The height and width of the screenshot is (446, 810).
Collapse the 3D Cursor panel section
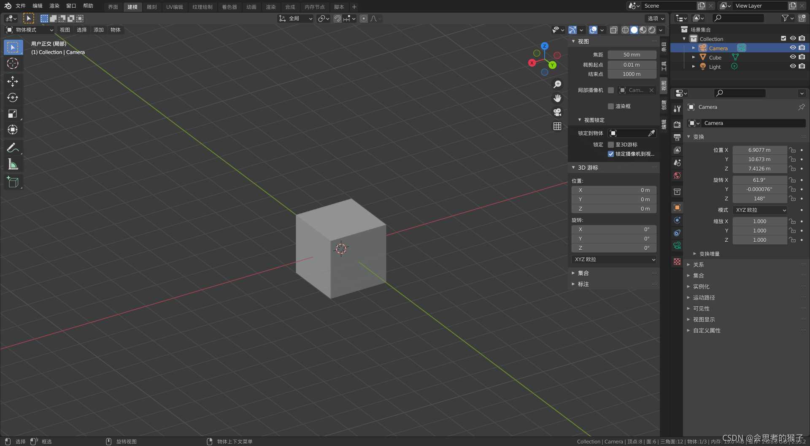pyautogui.click(x=573, y=168)
